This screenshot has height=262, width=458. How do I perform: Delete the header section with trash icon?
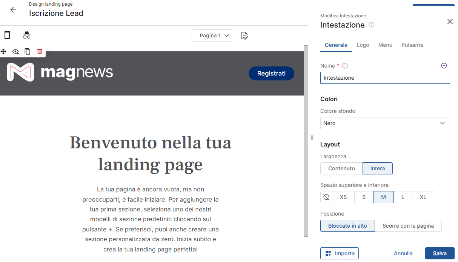click(x=40, y=51)
